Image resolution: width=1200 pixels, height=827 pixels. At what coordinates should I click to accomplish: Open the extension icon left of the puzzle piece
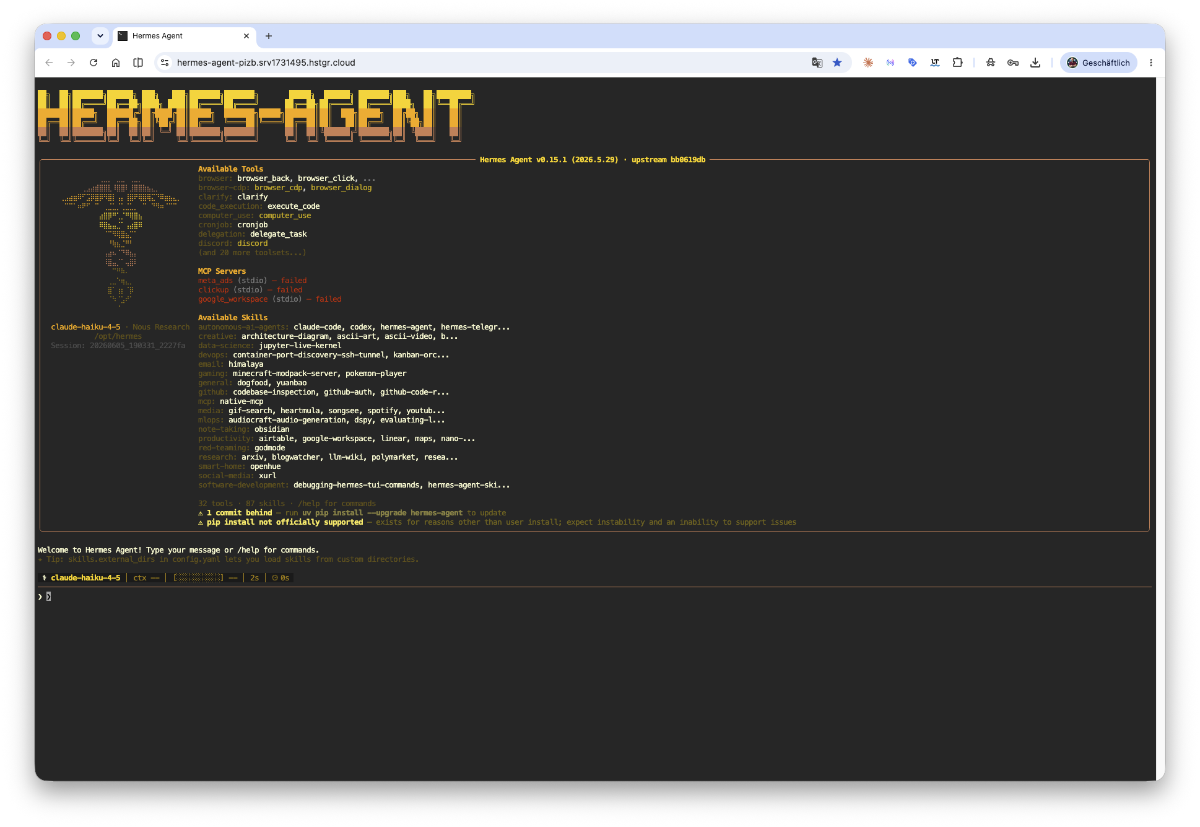[x=935, y=63]
